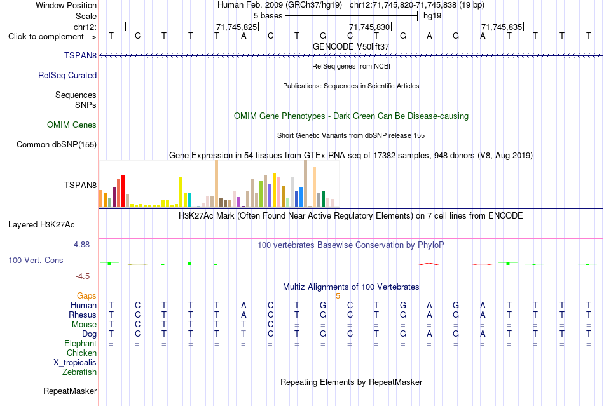Screen dimensions: 604x406
Task: Click the Zebrafish species label
Action: (x=79, y=372)
